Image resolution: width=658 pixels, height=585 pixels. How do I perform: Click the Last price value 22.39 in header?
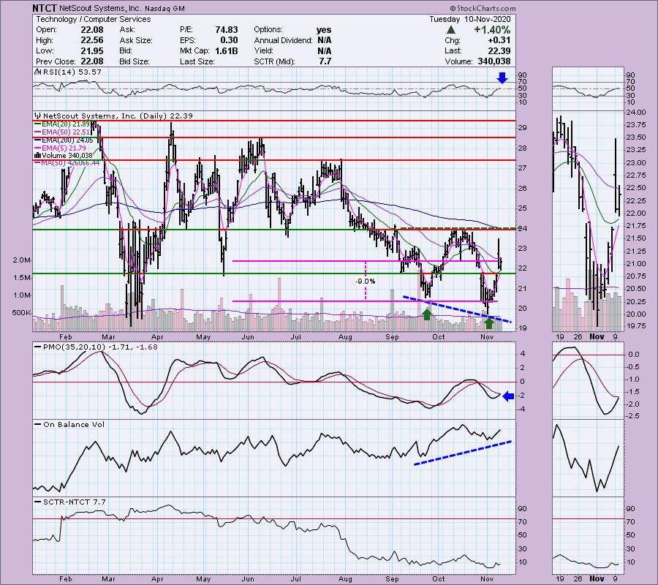coord(499,51)
